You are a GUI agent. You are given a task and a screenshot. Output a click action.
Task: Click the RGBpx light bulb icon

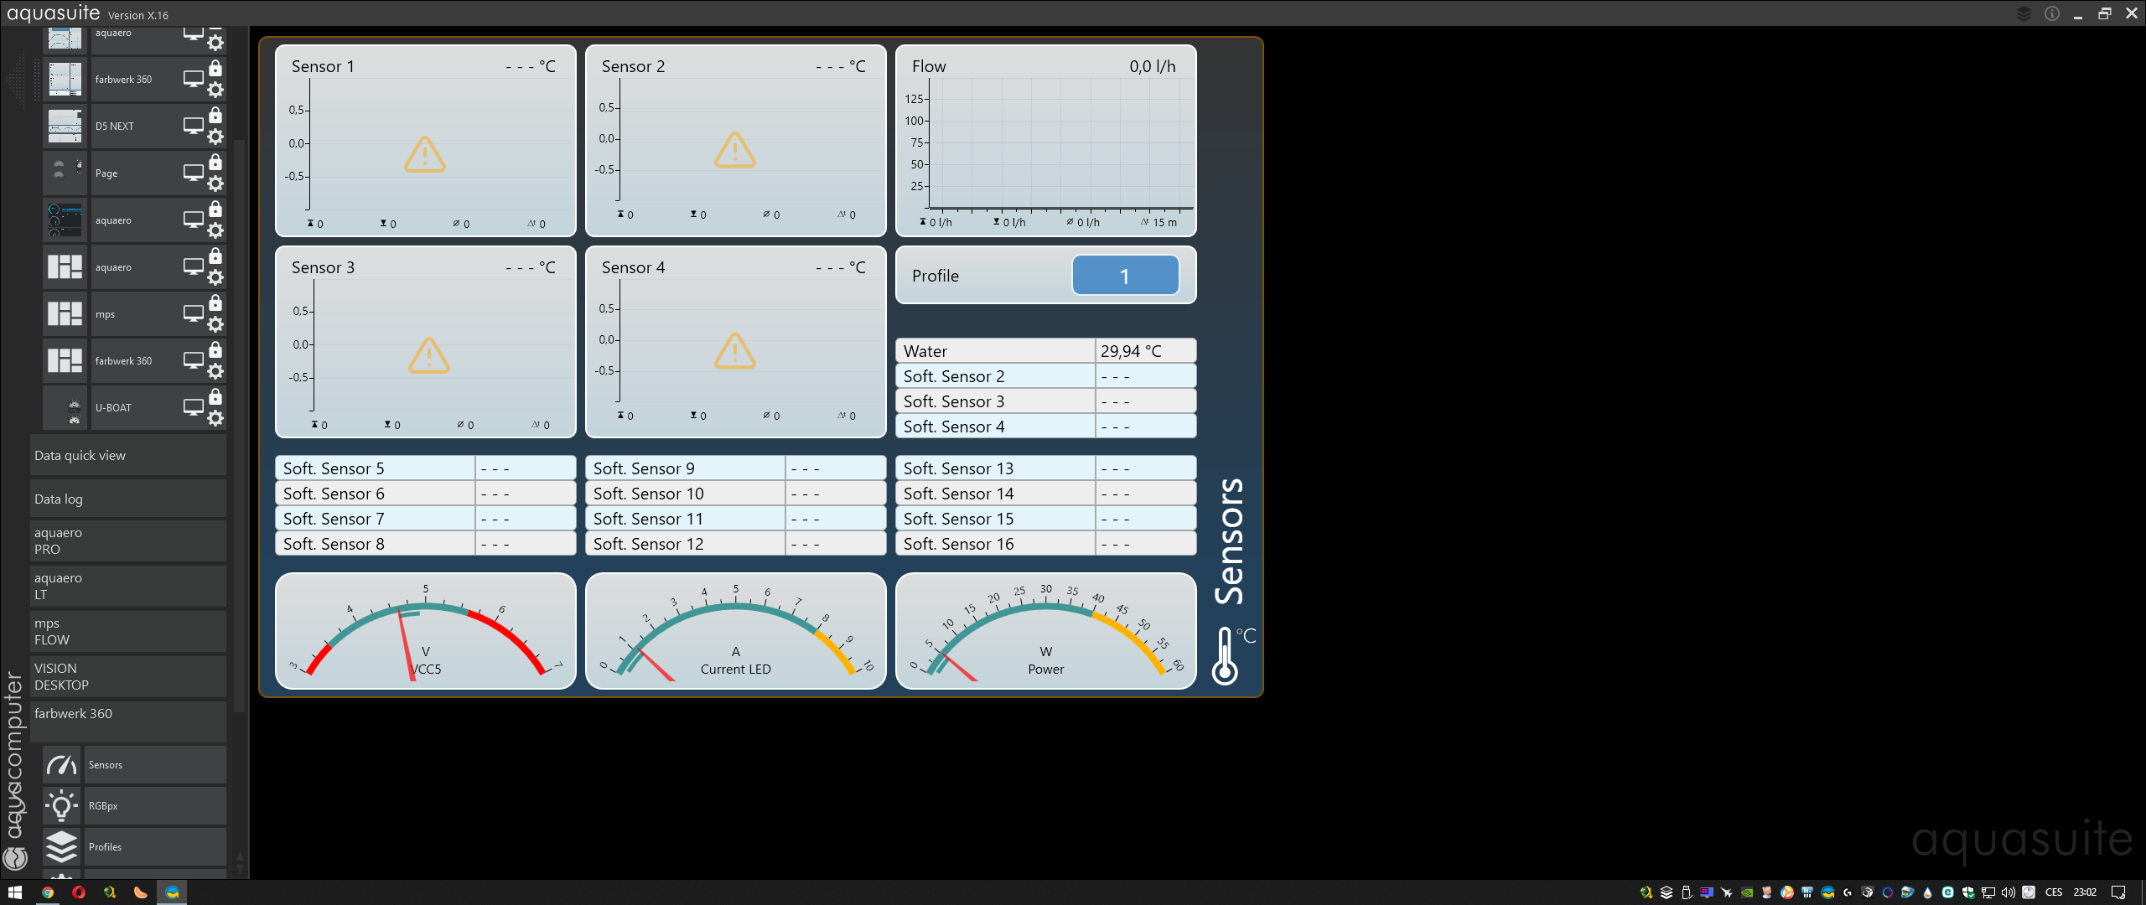pyautogui.click(x=62, y=806)
